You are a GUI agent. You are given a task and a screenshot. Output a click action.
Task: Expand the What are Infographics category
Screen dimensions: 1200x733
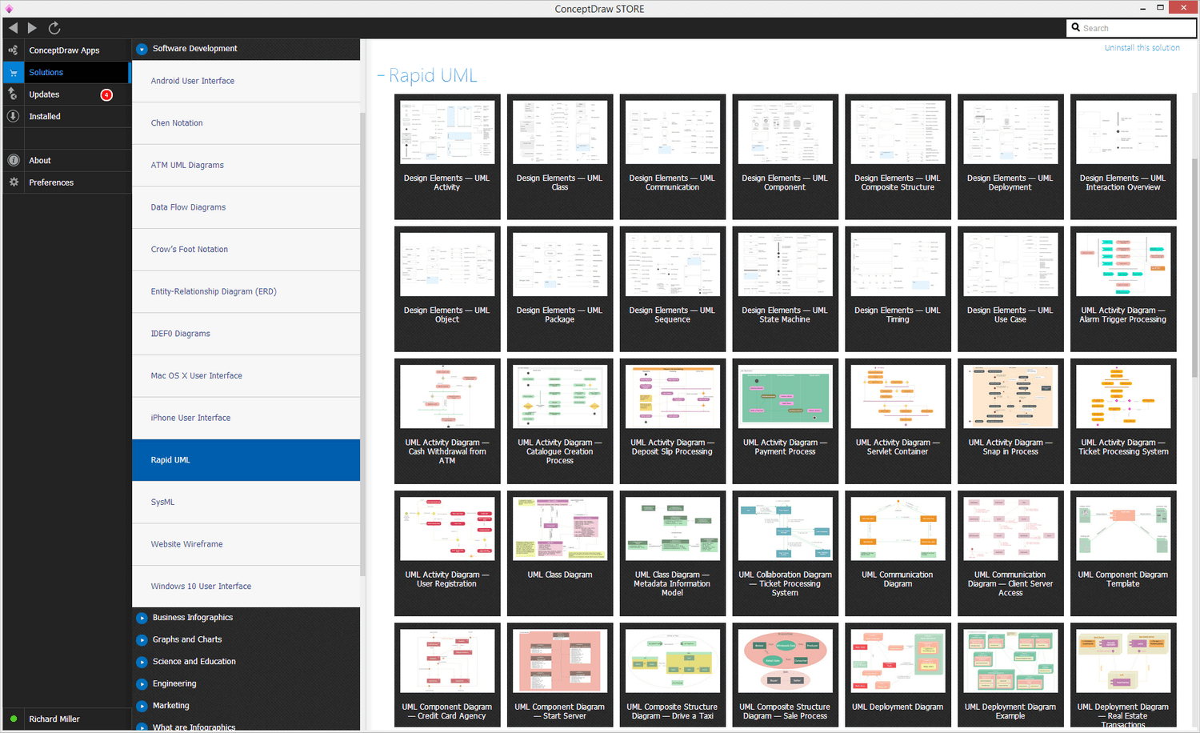[142, 727]
